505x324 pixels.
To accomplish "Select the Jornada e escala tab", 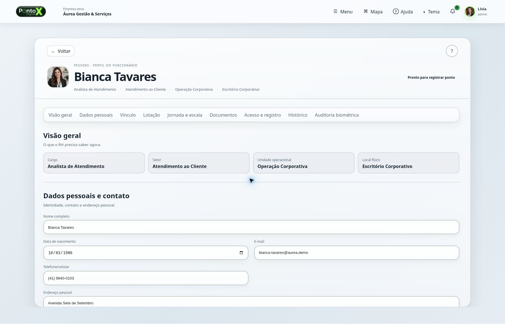I will tap(185, 115).
